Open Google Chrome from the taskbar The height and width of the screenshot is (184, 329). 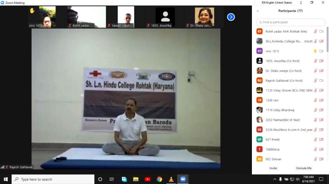point(159,179)
